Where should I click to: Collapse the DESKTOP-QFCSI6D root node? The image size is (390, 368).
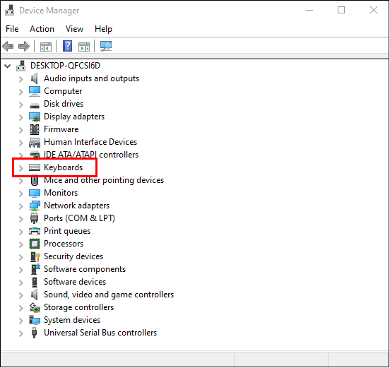pyautogui.click(x=8, y=66)
